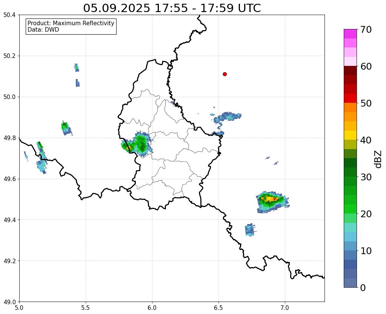Image resolution: width=386 pixels, height=314 pixels.
Task: Click the colorbar tick label 30
Action: tap(366, 177)
